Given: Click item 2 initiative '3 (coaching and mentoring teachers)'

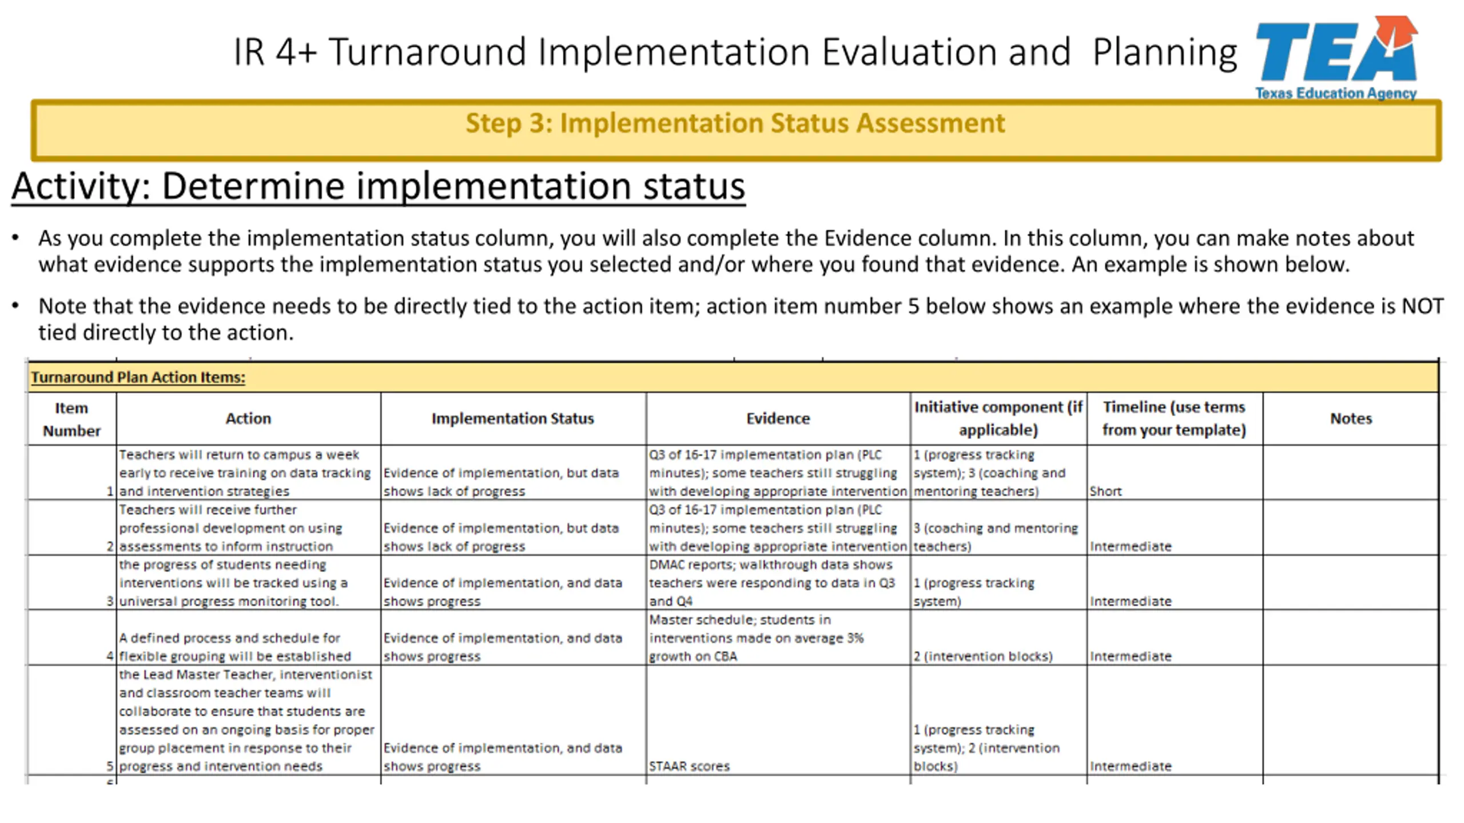Looking at the screenshot, I should click(x=998, y=528).
